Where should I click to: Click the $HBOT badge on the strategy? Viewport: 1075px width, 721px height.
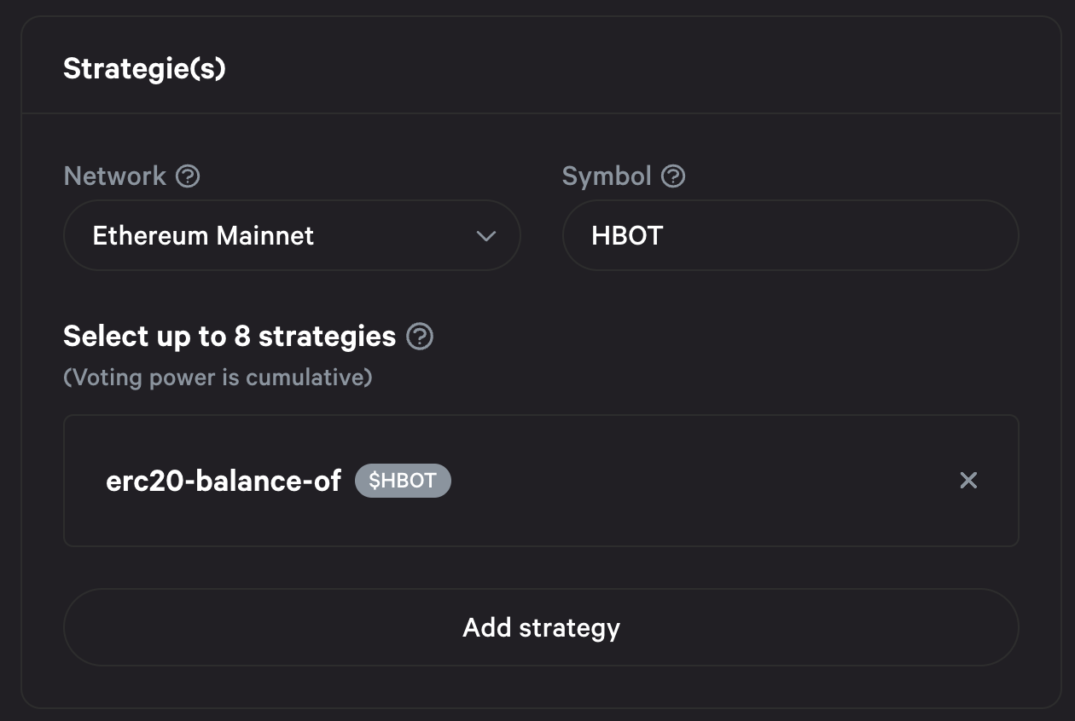[403, 481]
